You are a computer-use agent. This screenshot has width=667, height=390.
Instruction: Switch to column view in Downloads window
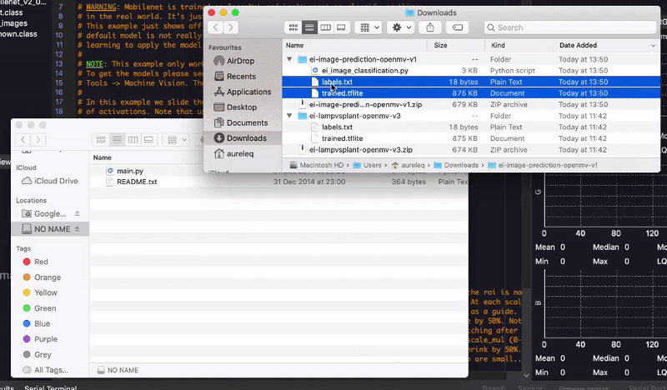coord(324,27)
